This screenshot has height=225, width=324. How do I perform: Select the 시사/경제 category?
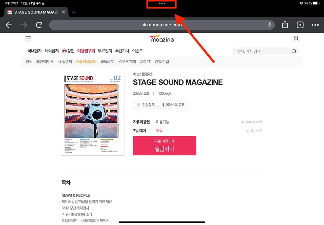(65, 61)
